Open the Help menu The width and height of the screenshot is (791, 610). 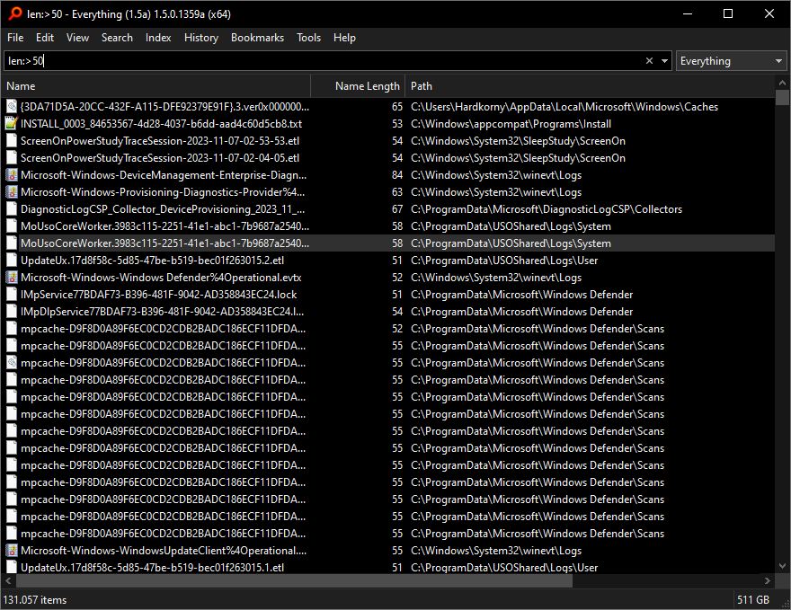(344, 38)
